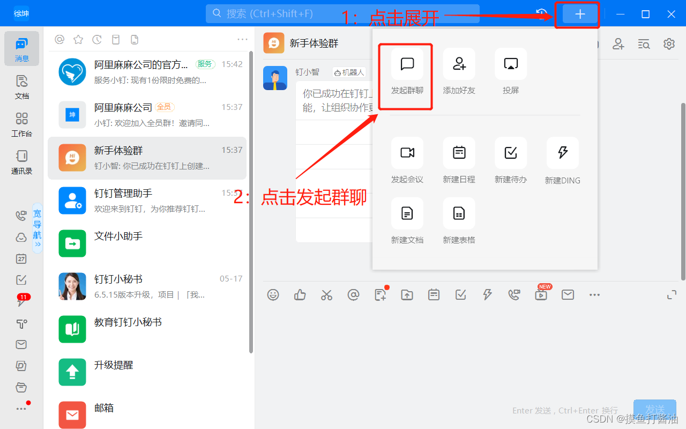Click the scissors screenshot tool
The image size is (686, 429).
click(327, 294)
